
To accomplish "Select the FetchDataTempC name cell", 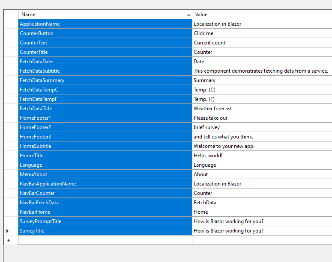I will (105, 90).
